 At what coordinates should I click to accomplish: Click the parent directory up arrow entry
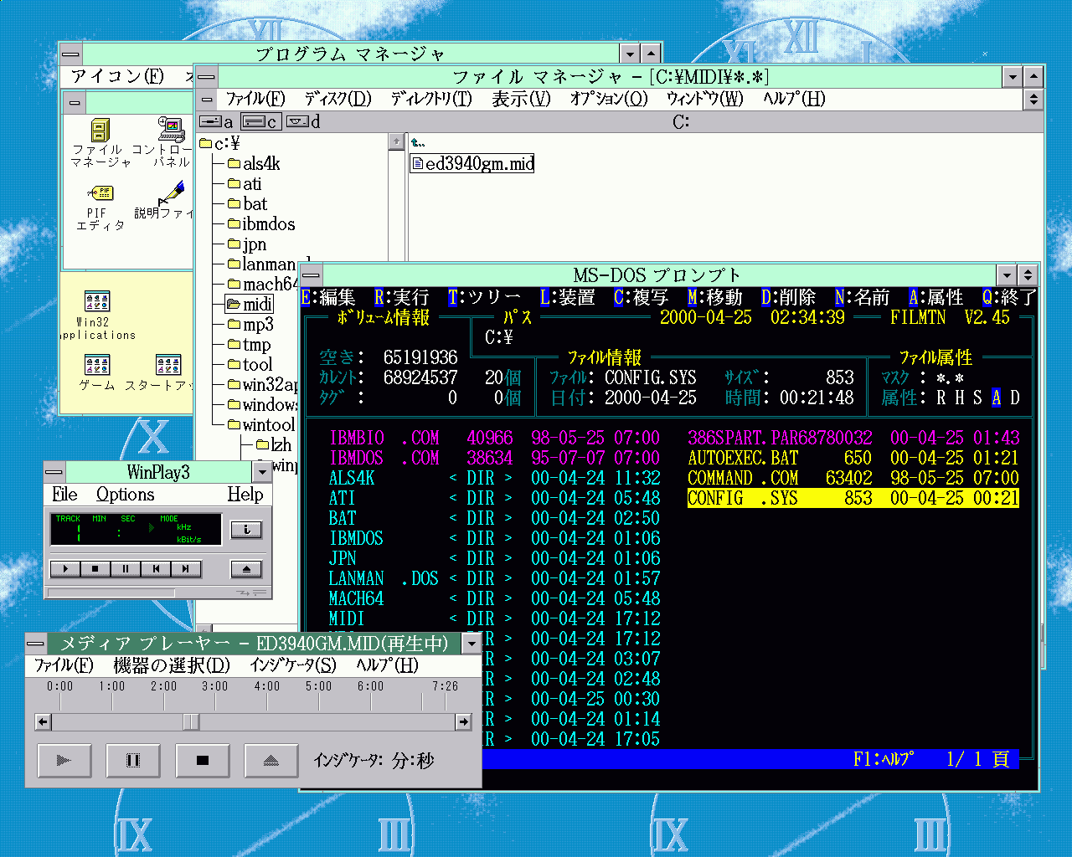[418, 142]
